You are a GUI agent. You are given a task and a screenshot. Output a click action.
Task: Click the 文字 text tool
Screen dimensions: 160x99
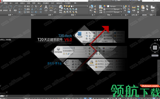pos(46,8)
